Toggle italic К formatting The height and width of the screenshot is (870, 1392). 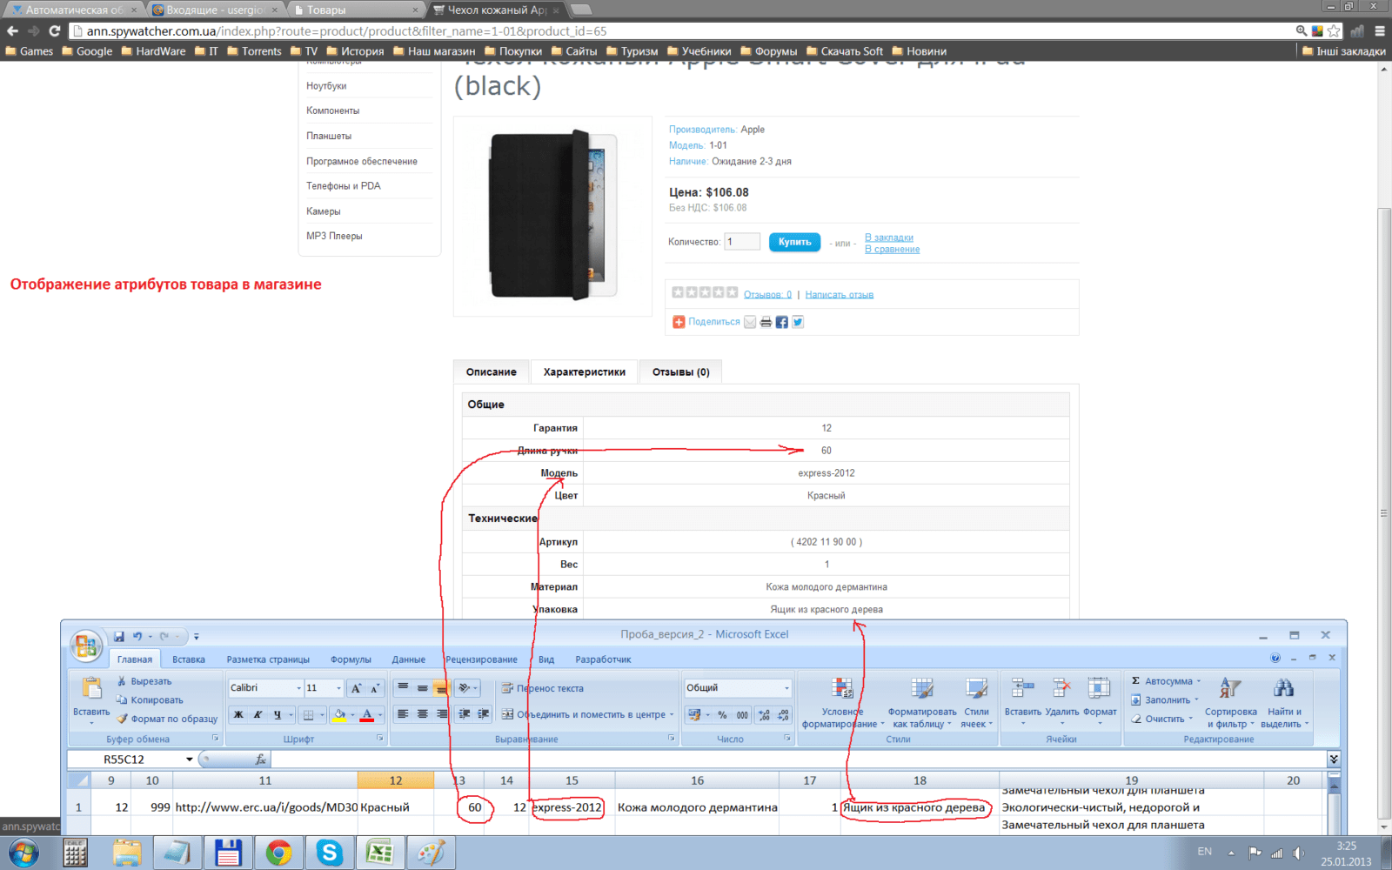coord(258,715)
